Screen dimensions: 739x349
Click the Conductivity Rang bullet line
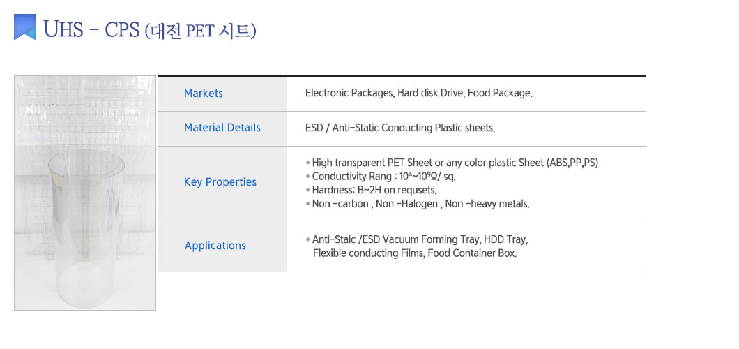pyautogui.click(x=381, y=177)
